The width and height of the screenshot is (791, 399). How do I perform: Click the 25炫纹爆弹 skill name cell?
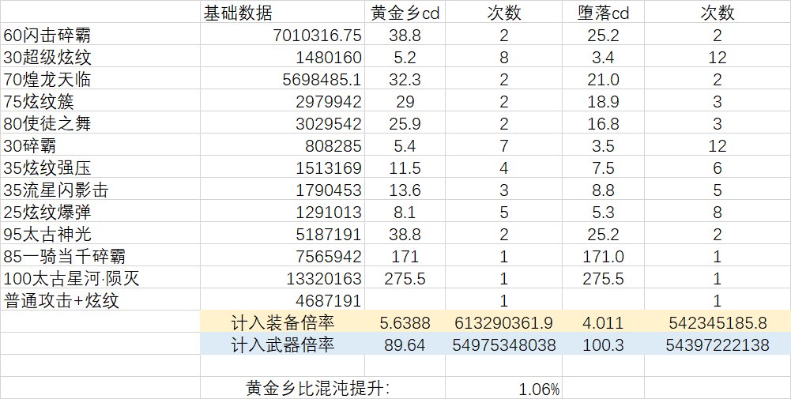tap(100, 212)
